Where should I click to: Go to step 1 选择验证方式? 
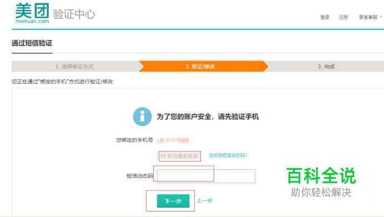74,67
